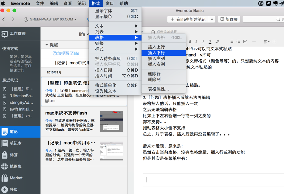Click thumbnail of mac系统不支持flash note

click(x=111, y=121)
